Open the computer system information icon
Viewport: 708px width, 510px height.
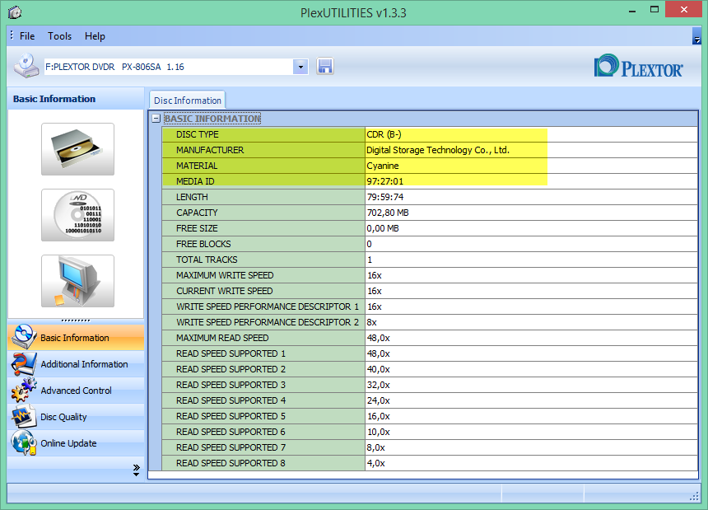pos(77,281)
